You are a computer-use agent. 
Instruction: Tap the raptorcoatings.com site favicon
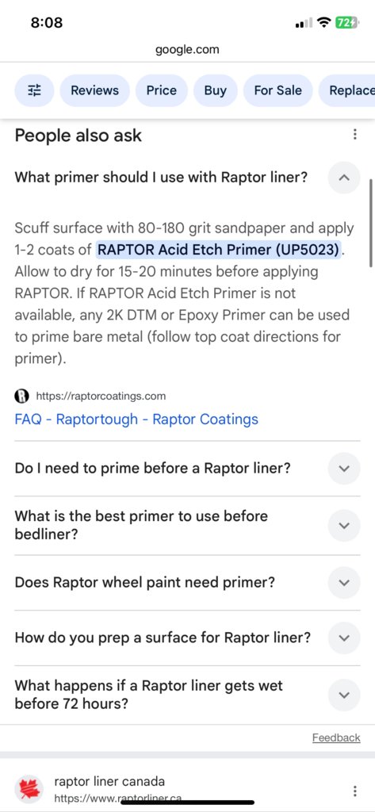tap(21, 396)
